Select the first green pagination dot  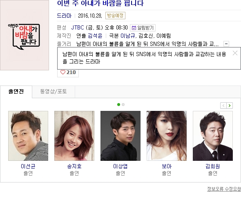pyautogui.click(x=118, y=105)
